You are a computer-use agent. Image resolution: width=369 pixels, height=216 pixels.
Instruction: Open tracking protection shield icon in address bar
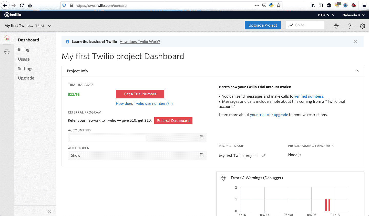64,5
